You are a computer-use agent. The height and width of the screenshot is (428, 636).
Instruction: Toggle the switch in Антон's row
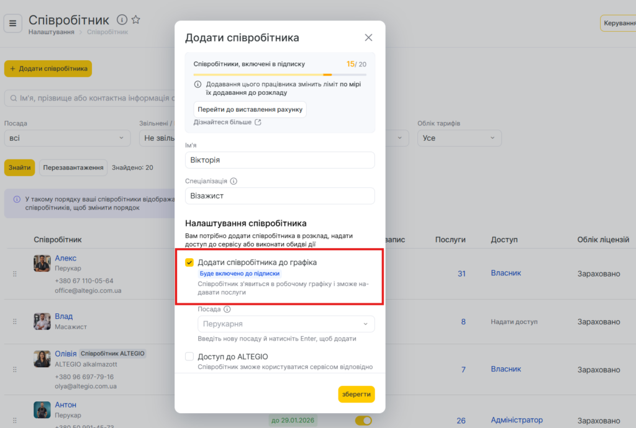coord(363,421)
